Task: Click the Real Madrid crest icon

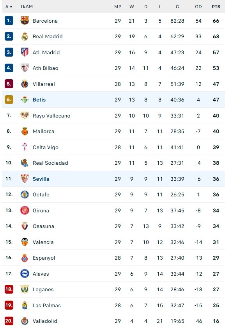Action: point(25,36)
